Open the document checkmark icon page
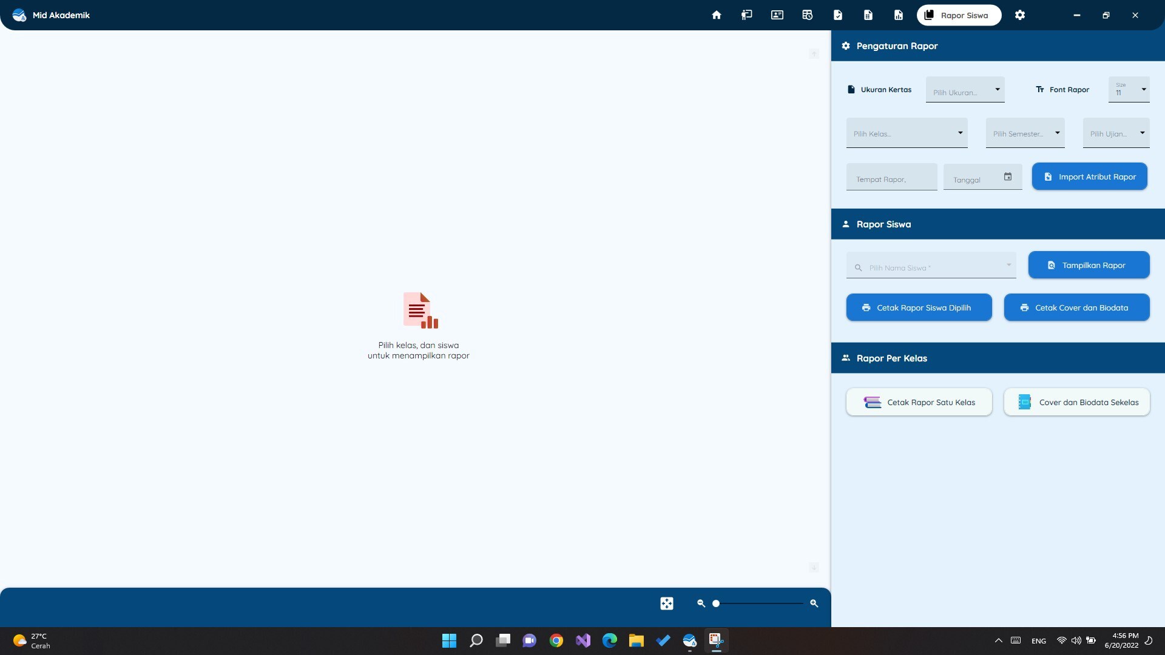1165x655 pixels. pos(838,15)
